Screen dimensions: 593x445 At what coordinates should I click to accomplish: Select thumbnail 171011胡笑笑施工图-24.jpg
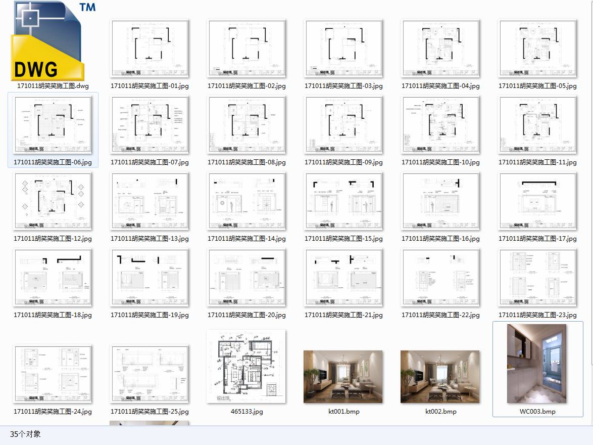pos(53,374)
